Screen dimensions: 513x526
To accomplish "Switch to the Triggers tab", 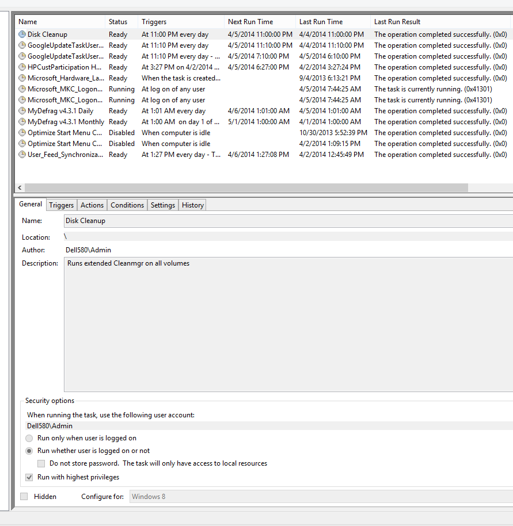I will pos(61,205).
